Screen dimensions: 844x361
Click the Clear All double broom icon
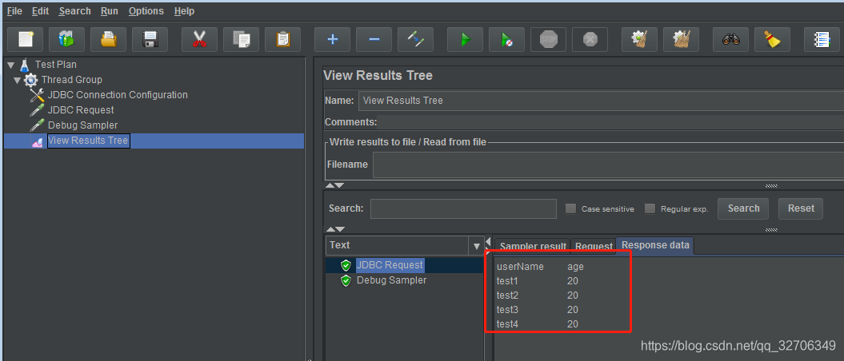(681, 39)
